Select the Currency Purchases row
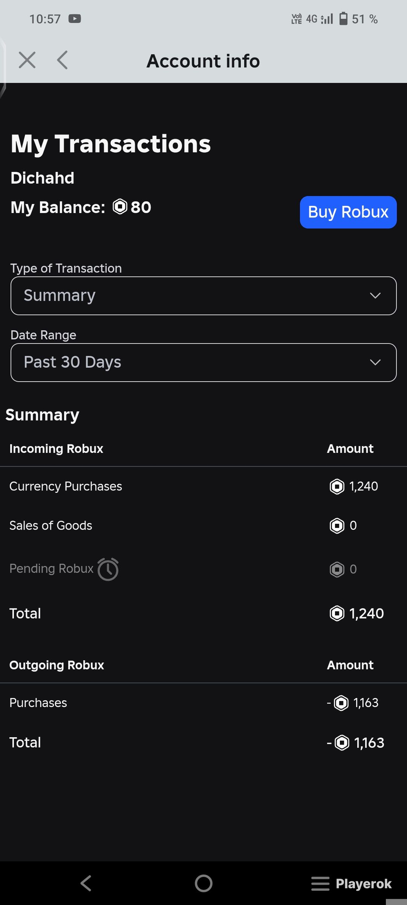407x905 pixels. 203,486
